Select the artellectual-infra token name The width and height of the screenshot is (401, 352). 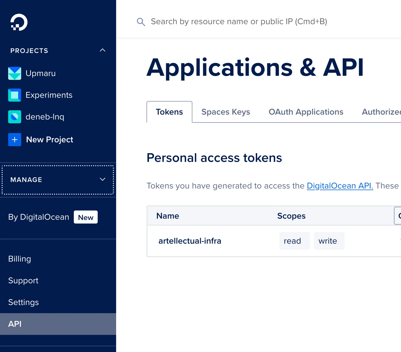(x=190, y=241)
